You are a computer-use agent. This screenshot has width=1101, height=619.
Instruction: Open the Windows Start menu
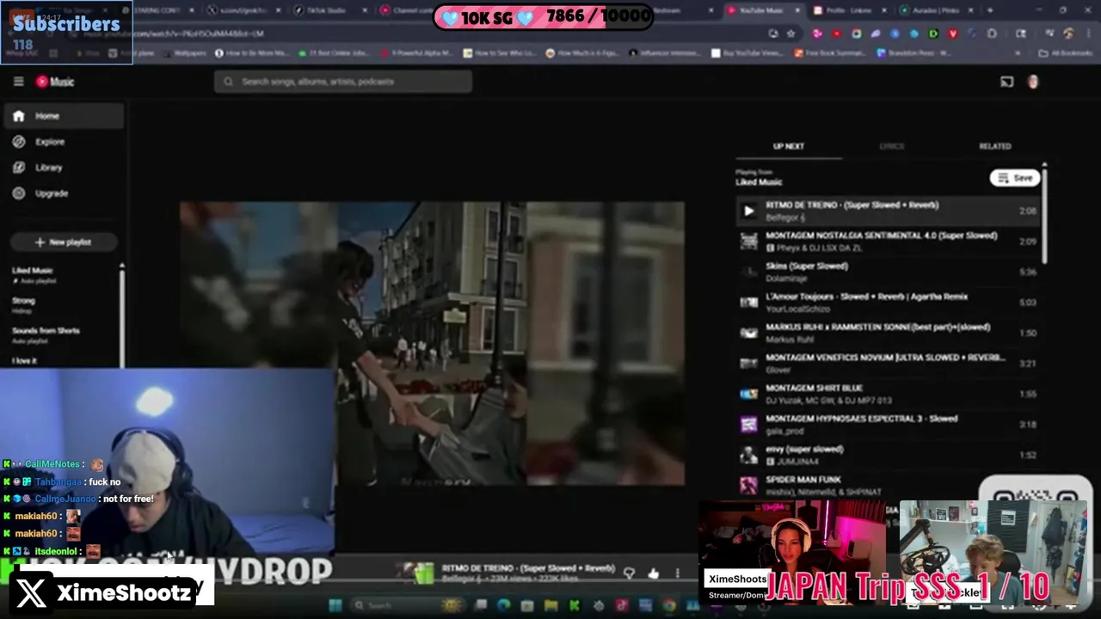335,605
